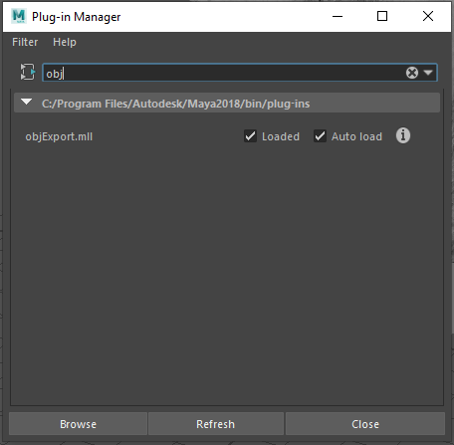Clear the search text with X icon
The height and width of the screenshot is (445, 454).
[412, 73]
